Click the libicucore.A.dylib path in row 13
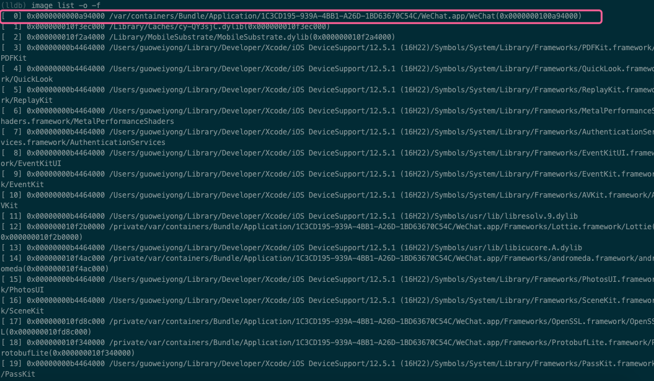 (x=345, y=248)
